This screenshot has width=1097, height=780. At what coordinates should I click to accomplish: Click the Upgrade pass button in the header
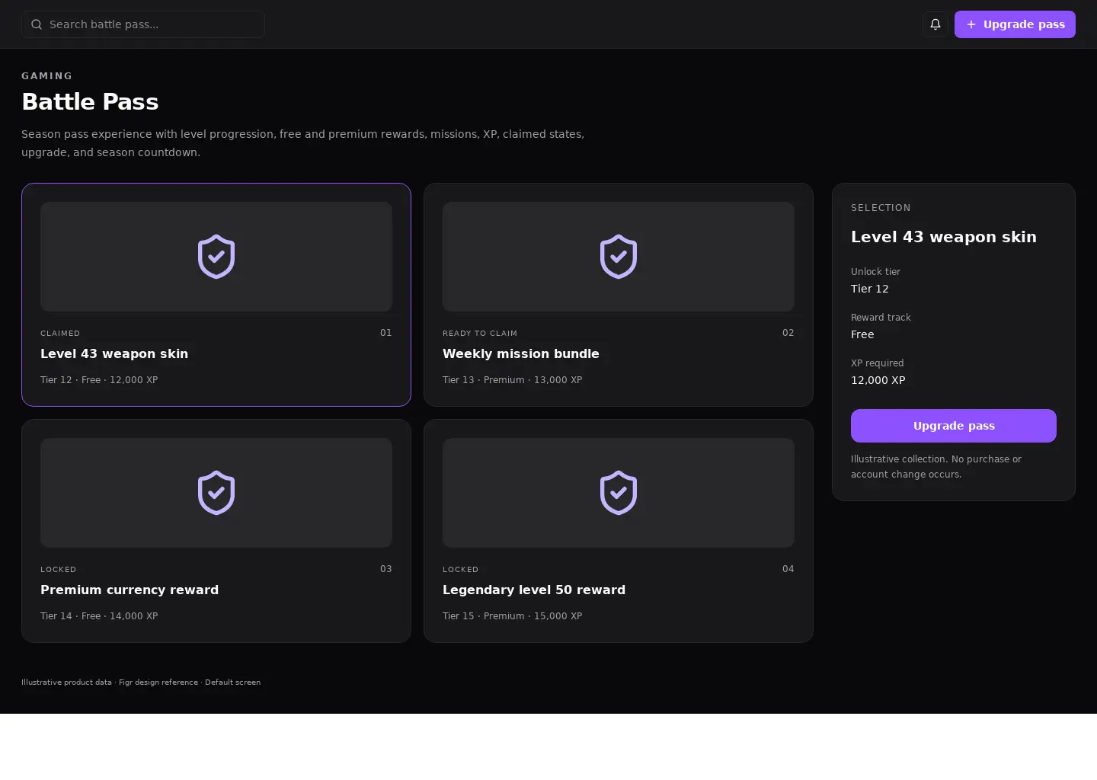click(1015, 24)
